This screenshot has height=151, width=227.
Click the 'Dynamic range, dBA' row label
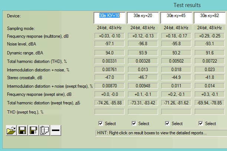pyautogui.click(x=25, y=53)
